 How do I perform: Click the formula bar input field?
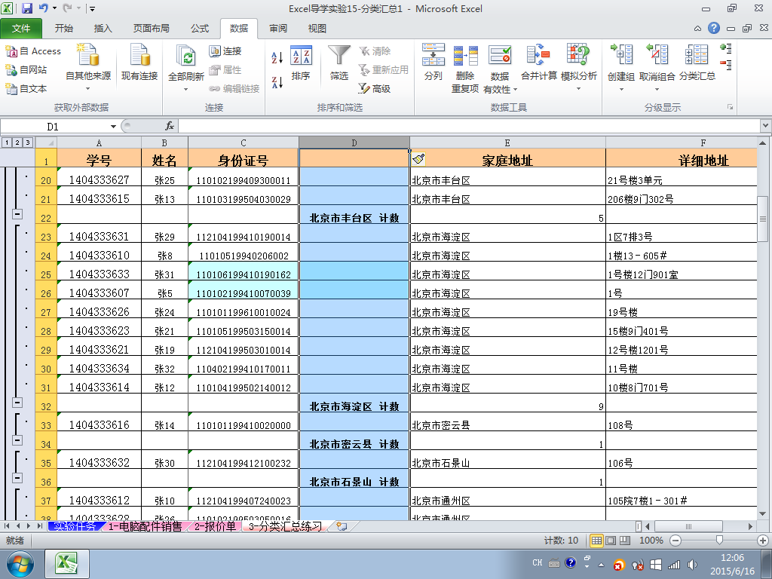(469, 126)
